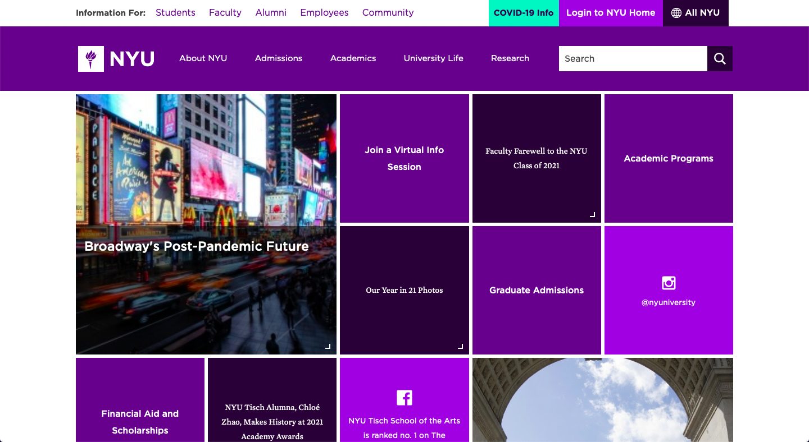Open the Admissions menu
Screen dimensions: 809x442
click(279, 58)
